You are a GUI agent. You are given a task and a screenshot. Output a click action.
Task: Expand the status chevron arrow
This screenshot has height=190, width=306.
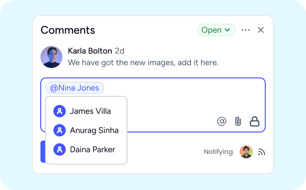(227, 30)
